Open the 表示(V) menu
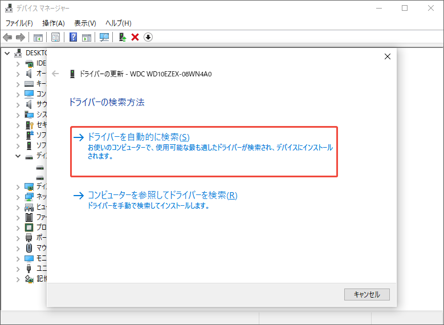Screen dimensions: 444x325 [x=85, y=23]
